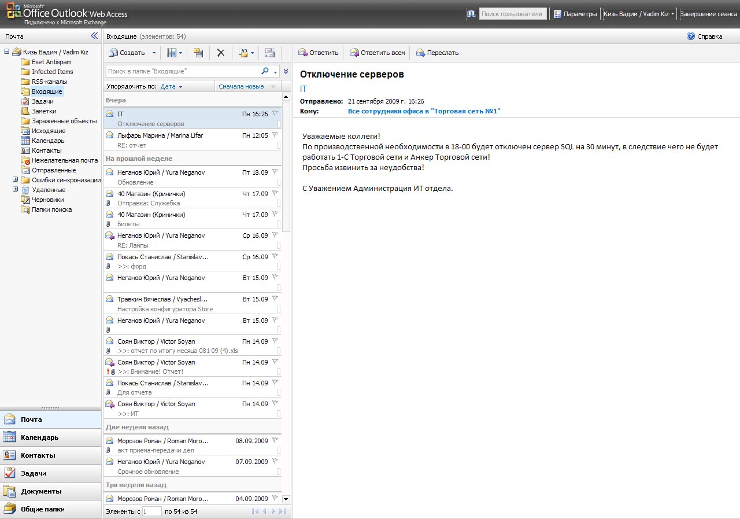The width and height of the screenshot is (740, 519).
Task: Expand the Удаленные folder tree node
Action: pos(15,190)
